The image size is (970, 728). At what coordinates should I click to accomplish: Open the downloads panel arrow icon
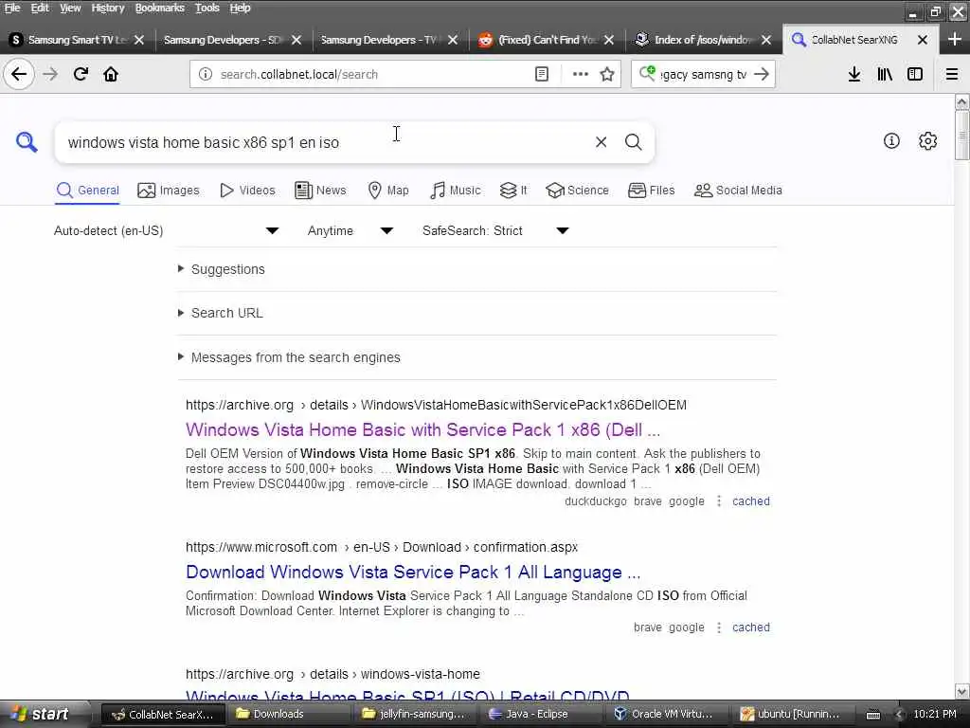(x=853, y=74)
